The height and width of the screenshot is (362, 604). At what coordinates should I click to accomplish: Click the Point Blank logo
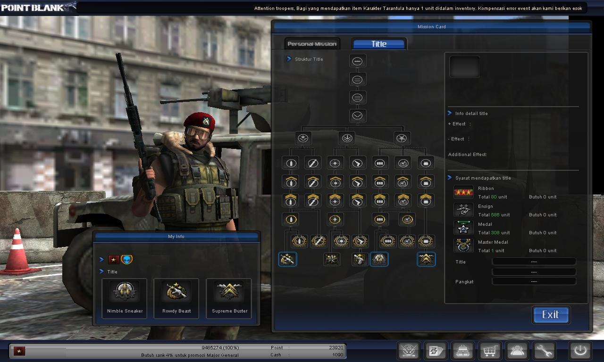click(x=38, y=7)
